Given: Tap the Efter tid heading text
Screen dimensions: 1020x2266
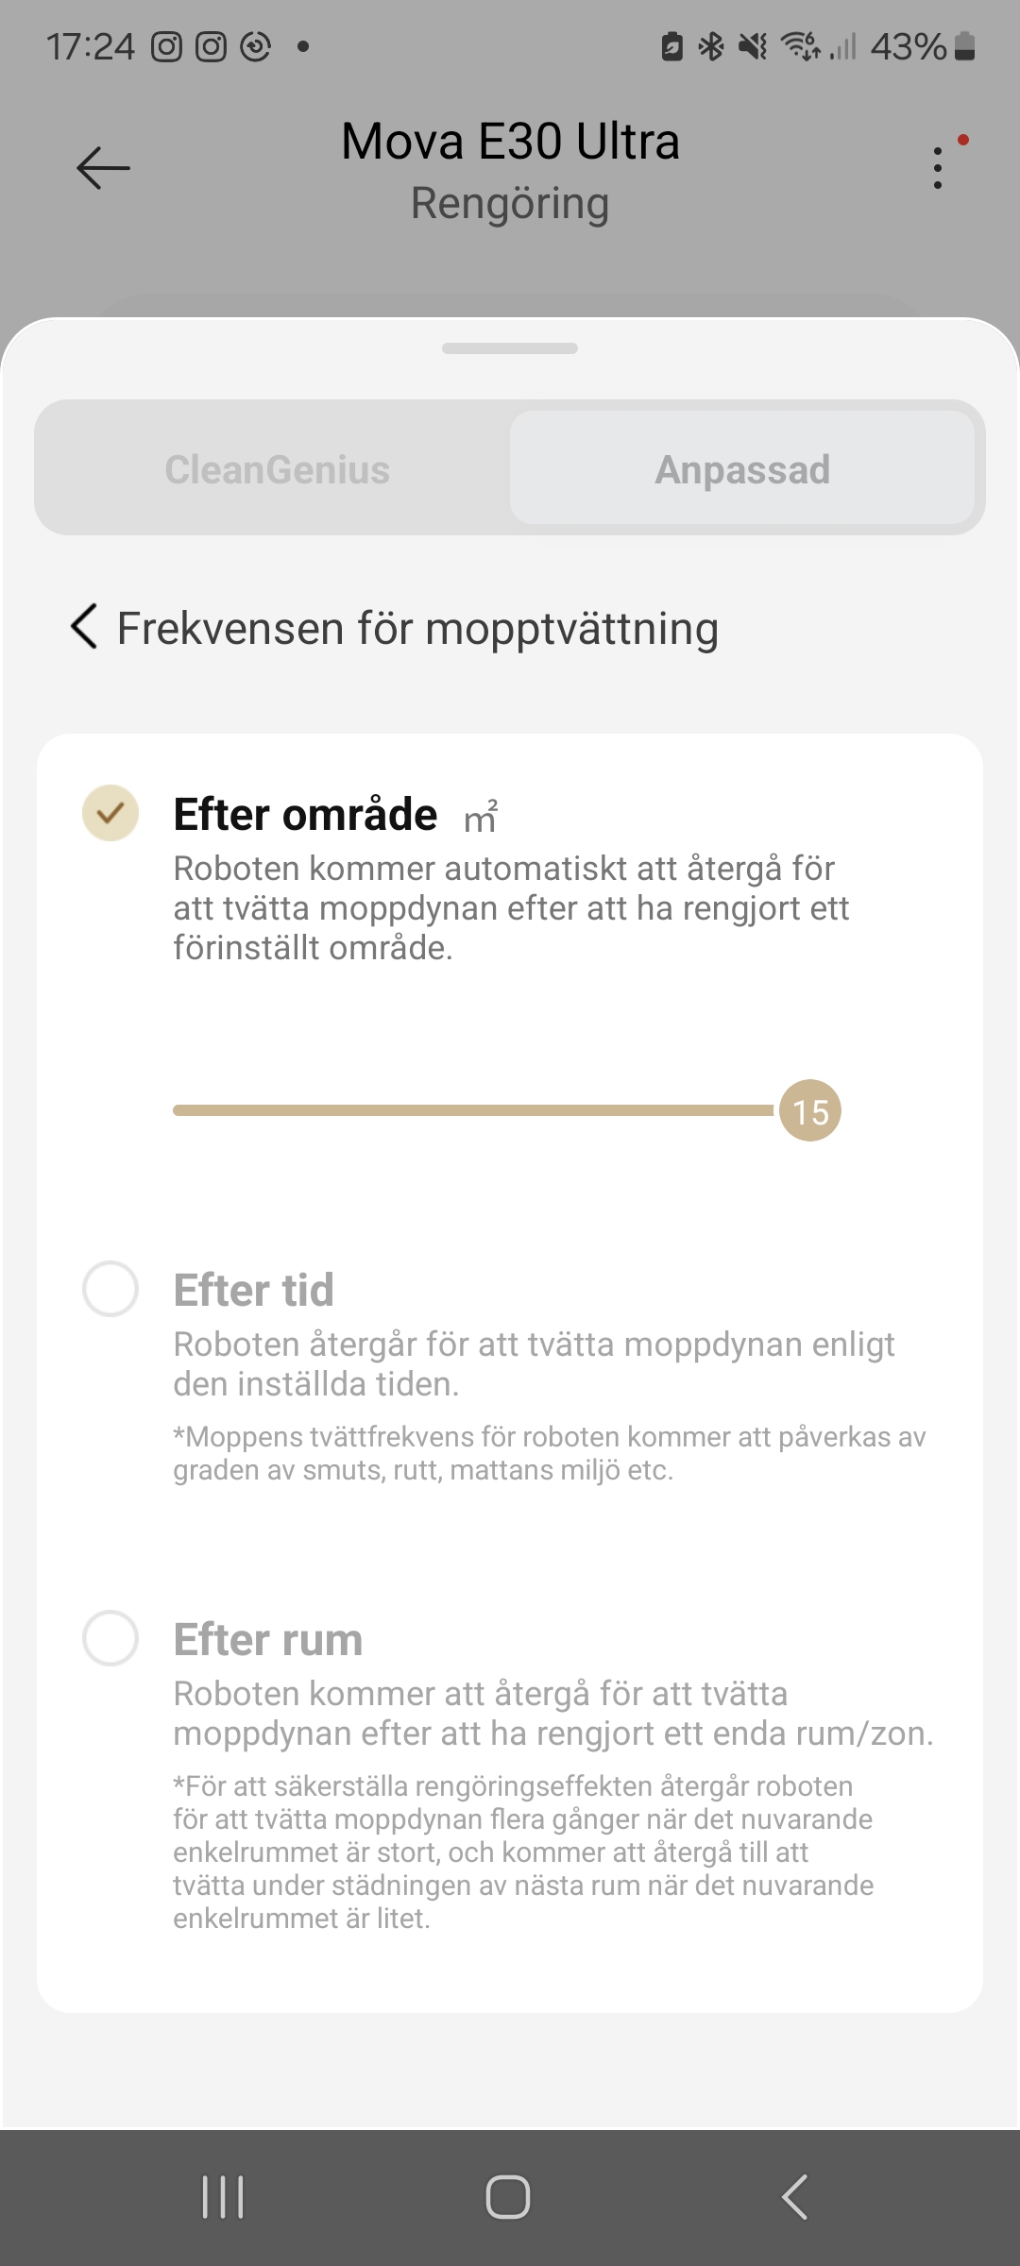Looking at the screenshot, I should [253, 1290].
